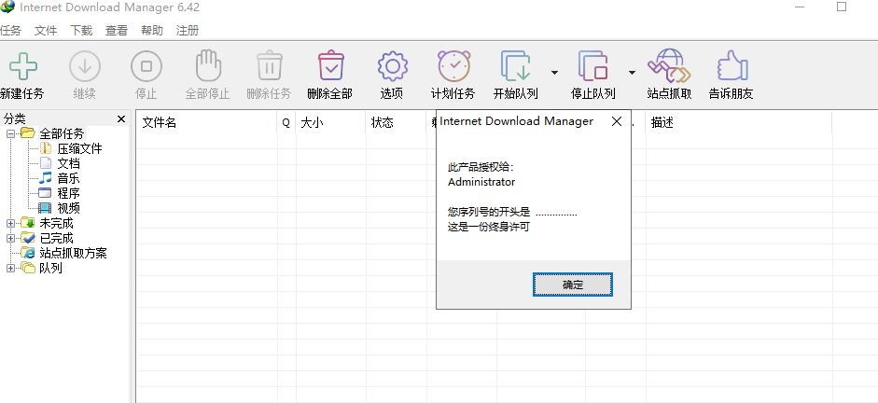Select the 程序 category
878x403 pixels.
[x=68, y=194]
